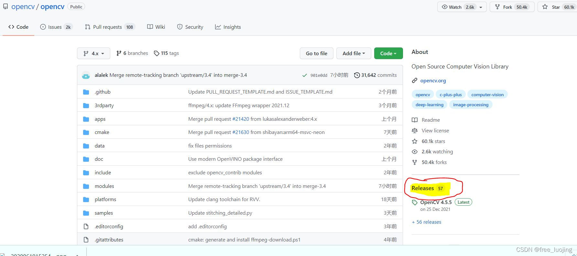Select the deep-learning topic tag
This screenshot has width=577, height=256.
[x=430, y=105]
